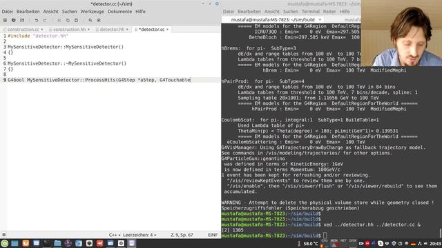
Task: Close the ~/sim/build terminal tab
Action: (x=320, y=20)
